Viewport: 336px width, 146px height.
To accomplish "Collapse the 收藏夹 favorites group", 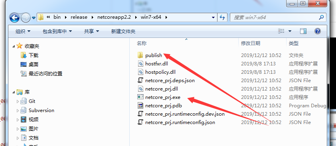I will (x=14, y=46).
